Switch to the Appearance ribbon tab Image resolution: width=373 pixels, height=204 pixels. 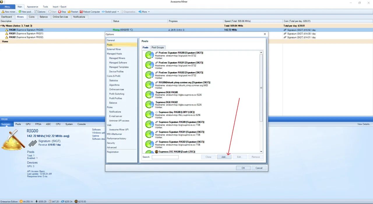[32, 7]
